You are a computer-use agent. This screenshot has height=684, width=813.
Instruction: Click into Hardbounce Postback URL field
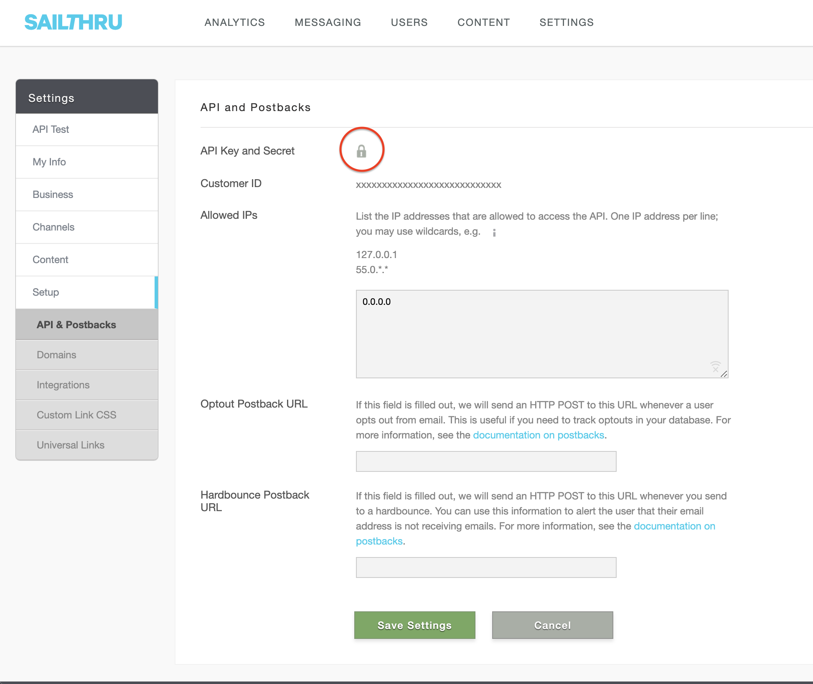[486, 567]
